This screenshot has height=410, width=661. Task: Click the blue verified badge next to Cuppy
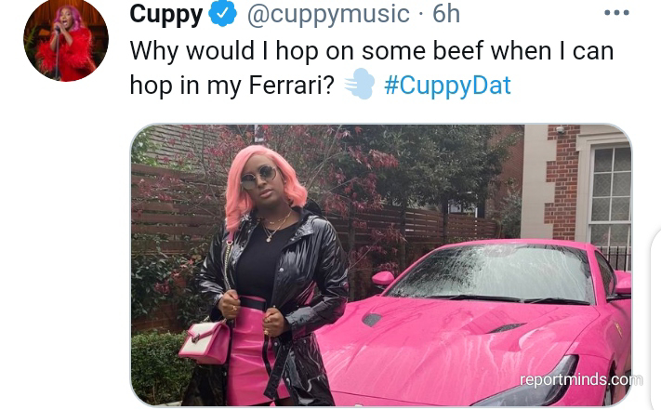point(222,14)
